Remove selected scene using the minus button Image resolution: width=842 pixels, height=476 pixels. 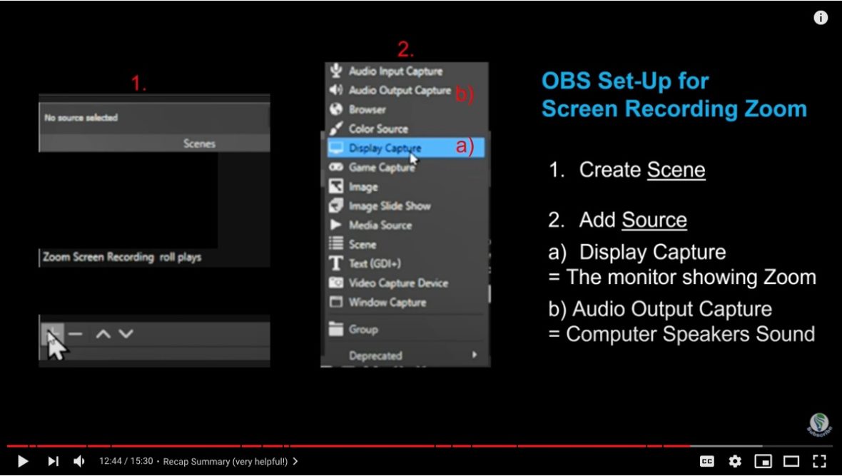[76, 334]
